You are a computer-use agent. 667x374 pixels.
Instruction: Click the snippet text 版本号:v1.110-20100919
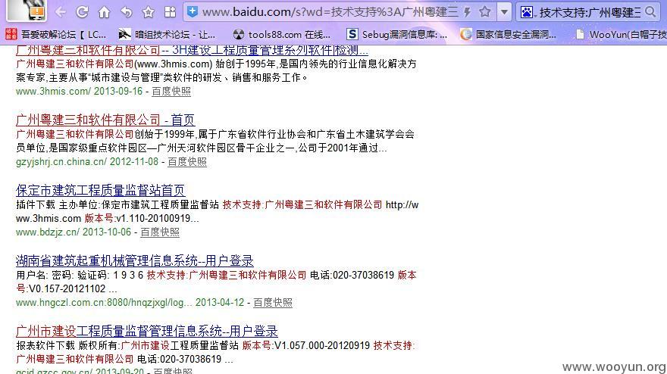tap(141, 219)
